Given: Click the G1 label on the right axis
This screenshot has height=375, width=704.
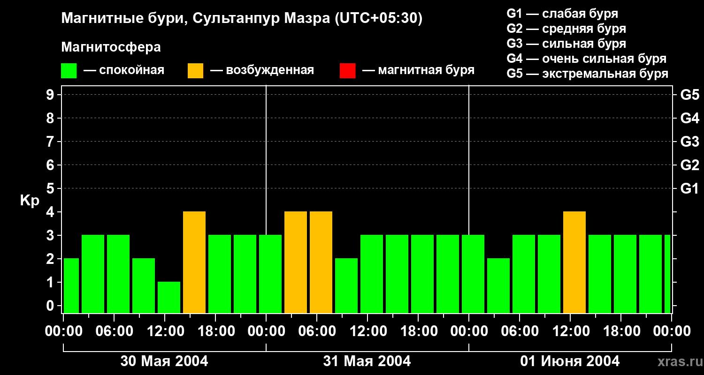Looking at the screenshot, I should pyautogui.click(x=689, y=189).
